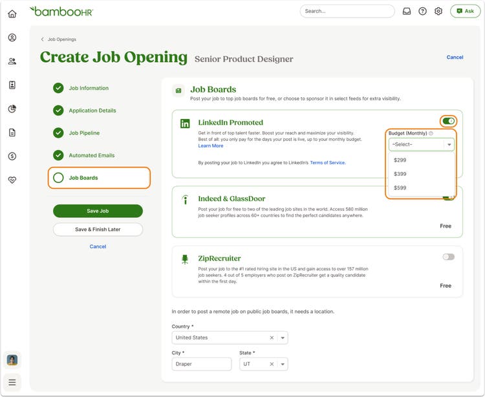Click the ZipRecruiter chair icon
Image resolution: width=485 pixels, height=397 pixels.
click(x=185, y=259)
